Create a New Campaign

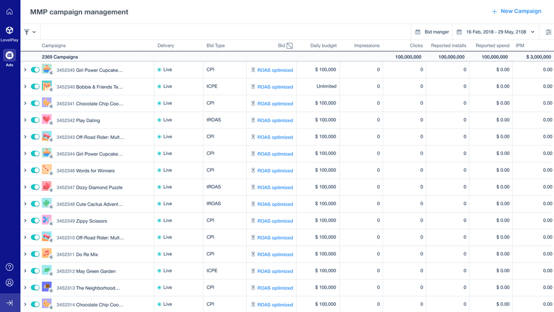point(516,11)
